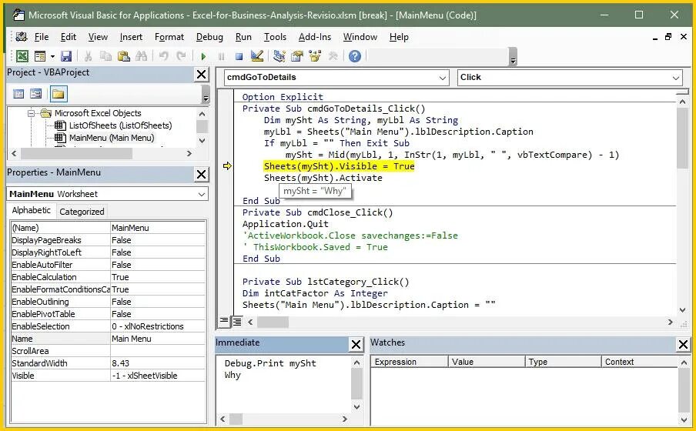Open the Help menu
Image resolution: width=696 pixels, height=431 pixels.
tap(399, 37)
